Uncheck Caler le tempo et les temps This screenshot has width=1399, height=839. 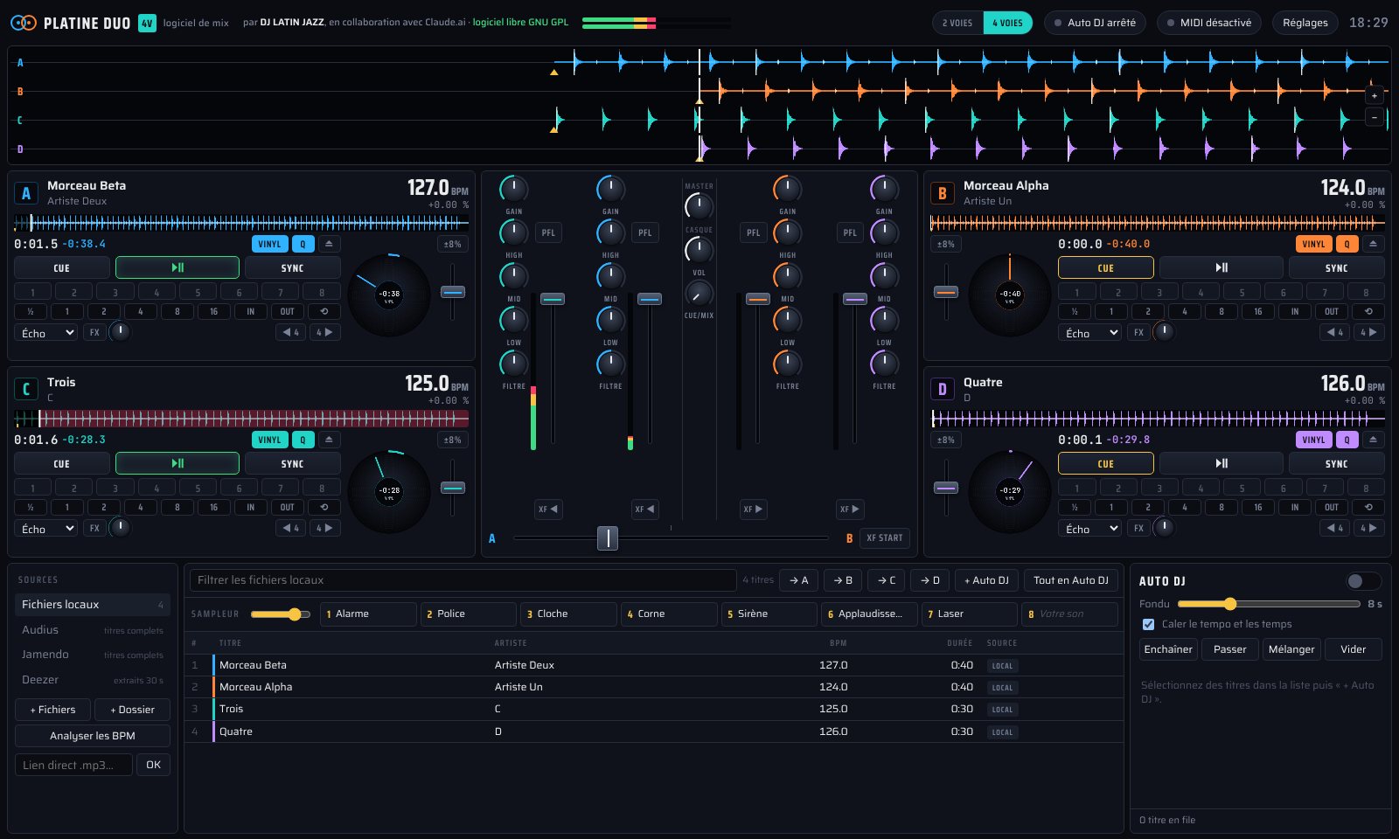(1149, 624)
